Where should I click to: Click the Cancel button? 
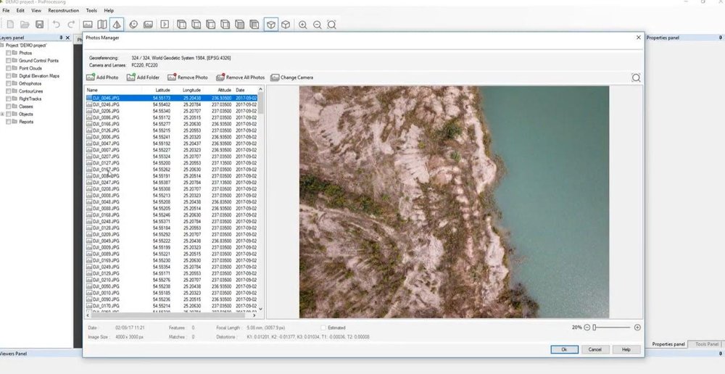pyautogui.click(x=594, y=349)
